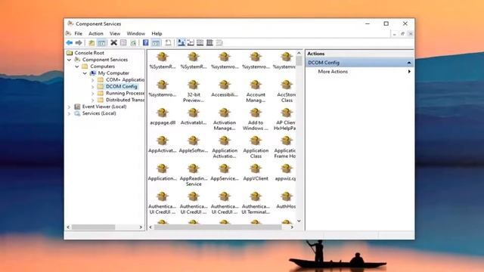Open the Action menu
484x272 pixels.
click(96, 33)
